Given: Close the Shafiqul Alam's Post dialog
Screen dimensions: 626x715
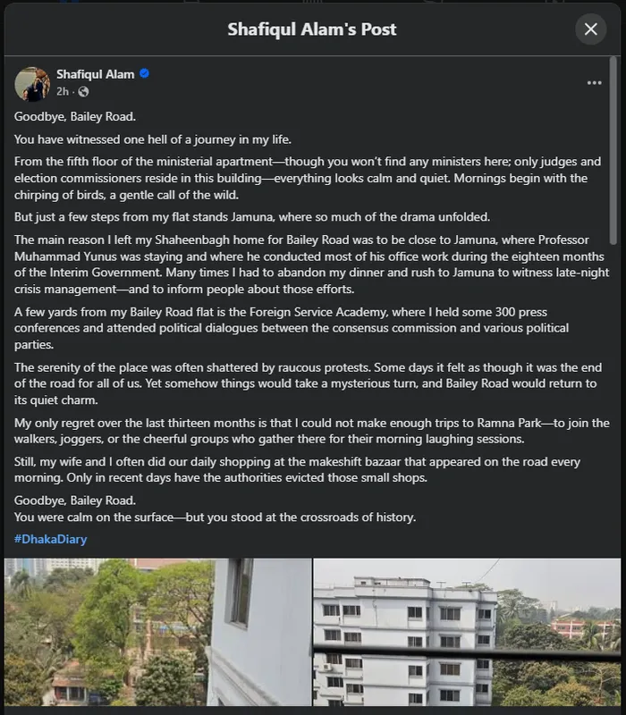Looking at the screenshot, I should tap(590, 29).
